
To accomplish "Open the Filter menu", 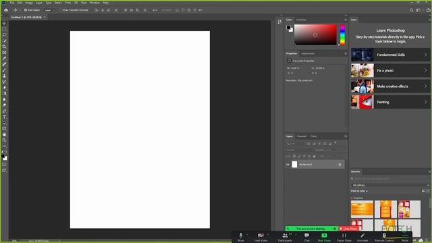I will (x=67, y=3).
